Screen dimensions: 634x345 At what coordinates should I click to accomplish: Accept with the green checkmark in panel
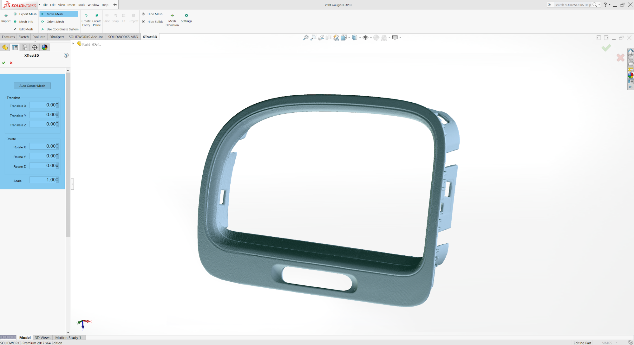[3, 63]
